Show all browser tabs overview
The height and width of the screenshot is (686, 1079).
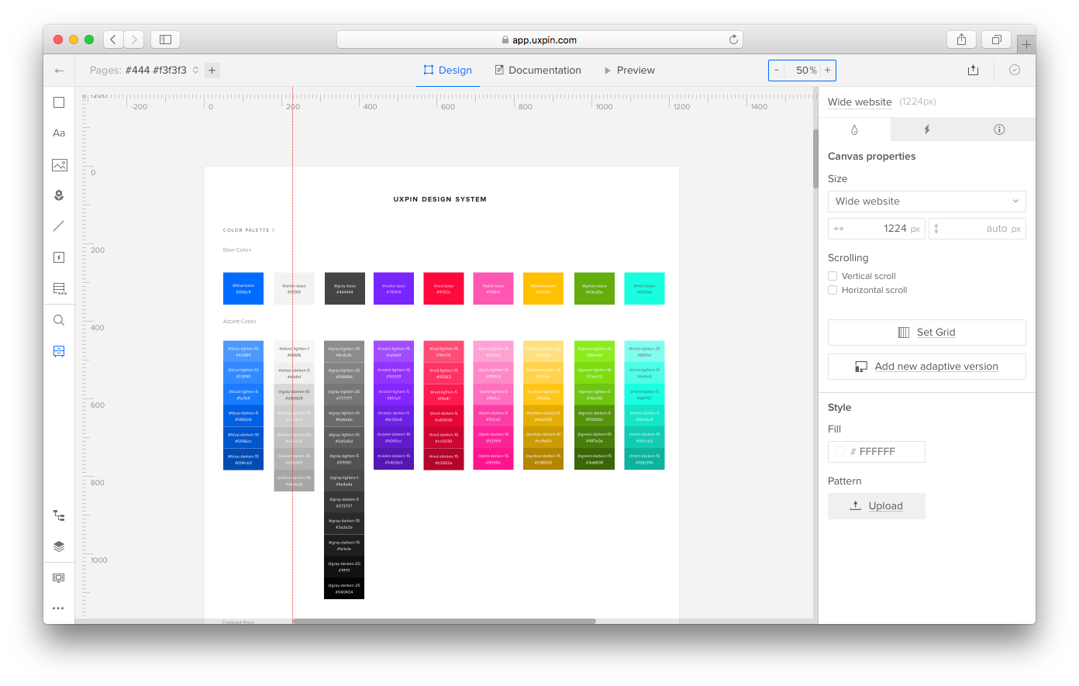(997, 40)
